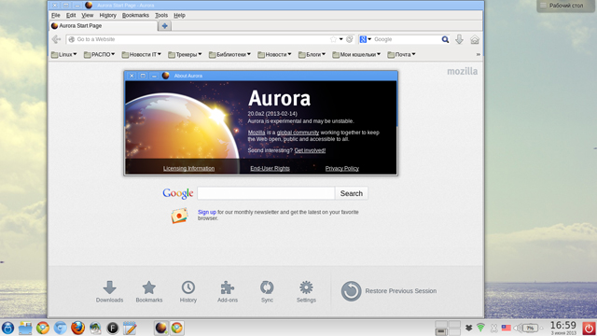The width and height of the screenshot is (597, 336).
Task: Click the back arrow navigation button
Action: (x=56, y=39)
